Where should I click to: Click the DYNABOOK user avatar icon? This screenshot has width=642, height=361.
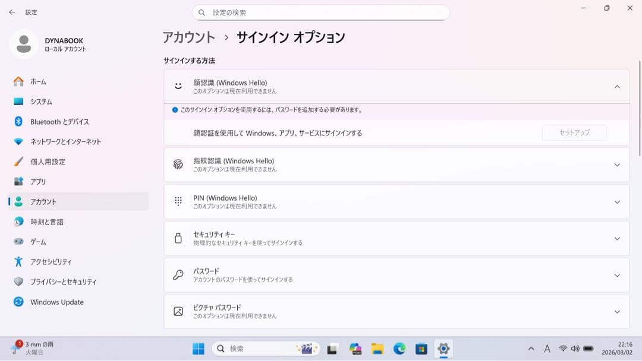tap(24, 44)
